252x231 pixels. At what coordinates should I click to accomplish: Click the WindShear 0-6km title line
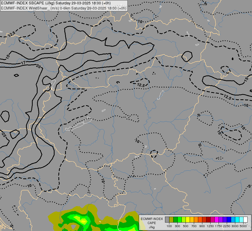(x=64, y=8)
